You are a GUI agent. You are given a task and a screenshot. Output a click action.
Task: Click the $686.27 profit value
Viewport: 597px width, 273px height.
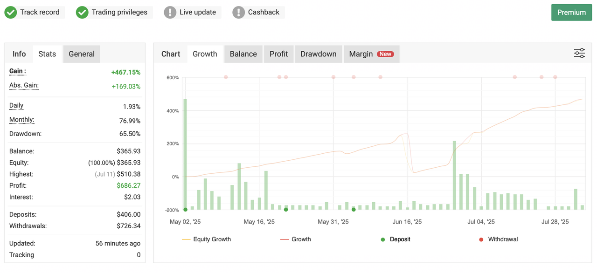point(129,185)
